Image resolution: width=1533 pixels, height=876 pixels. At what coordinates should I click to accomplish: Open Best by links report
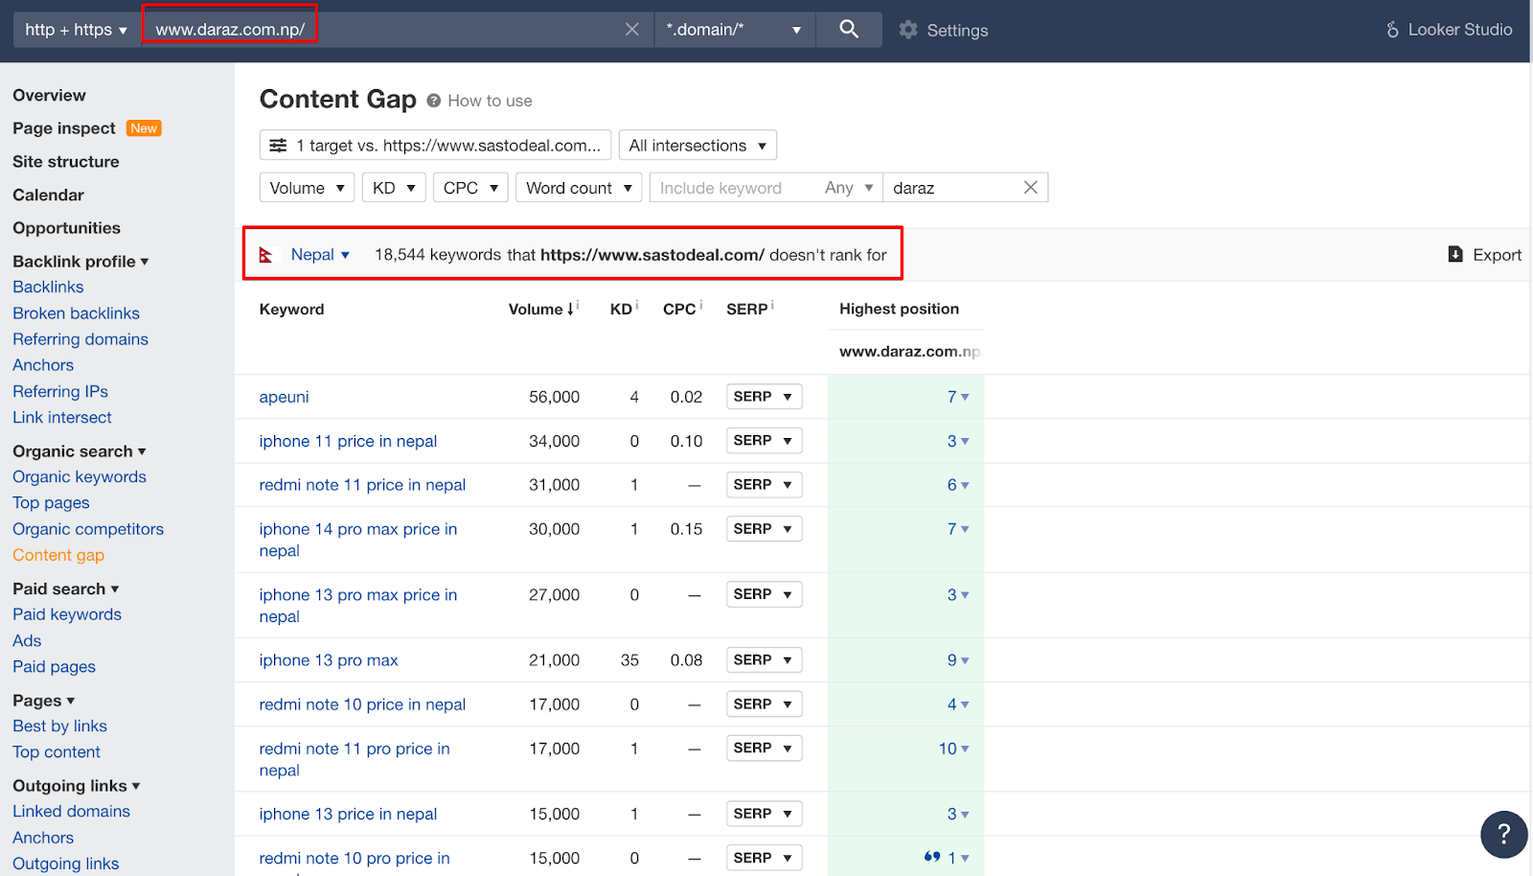pyautogui.click(x=59, y=726)
